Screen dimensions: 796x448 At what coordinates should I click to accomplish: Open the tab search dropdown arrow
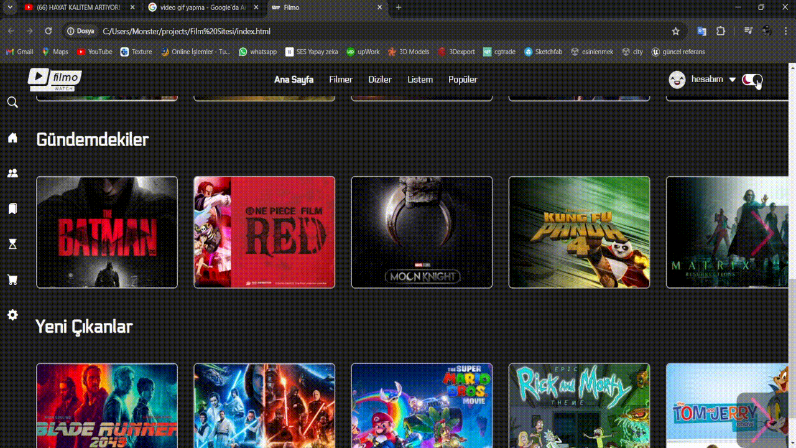click(9, 7)
